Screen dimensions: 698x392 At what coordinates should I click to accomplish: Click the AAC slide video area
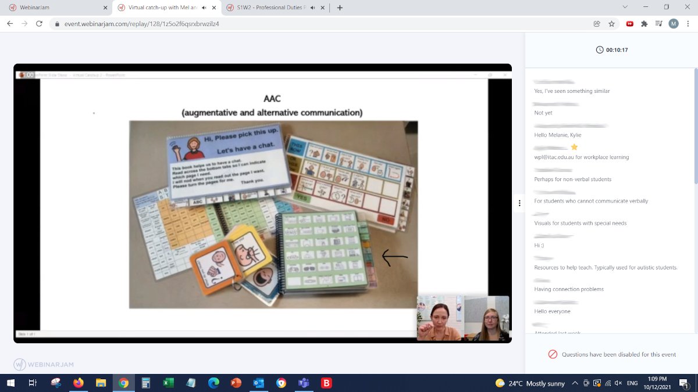tap(263, 203)
